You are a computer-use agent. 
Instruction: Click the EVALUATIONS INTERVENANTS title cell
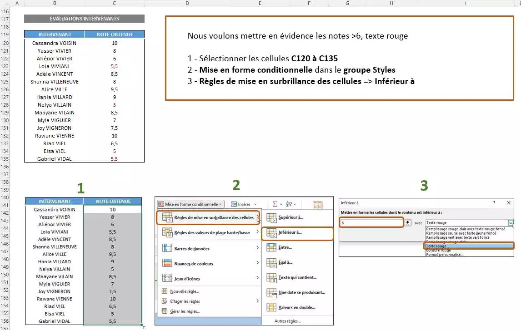click(85, 19)
